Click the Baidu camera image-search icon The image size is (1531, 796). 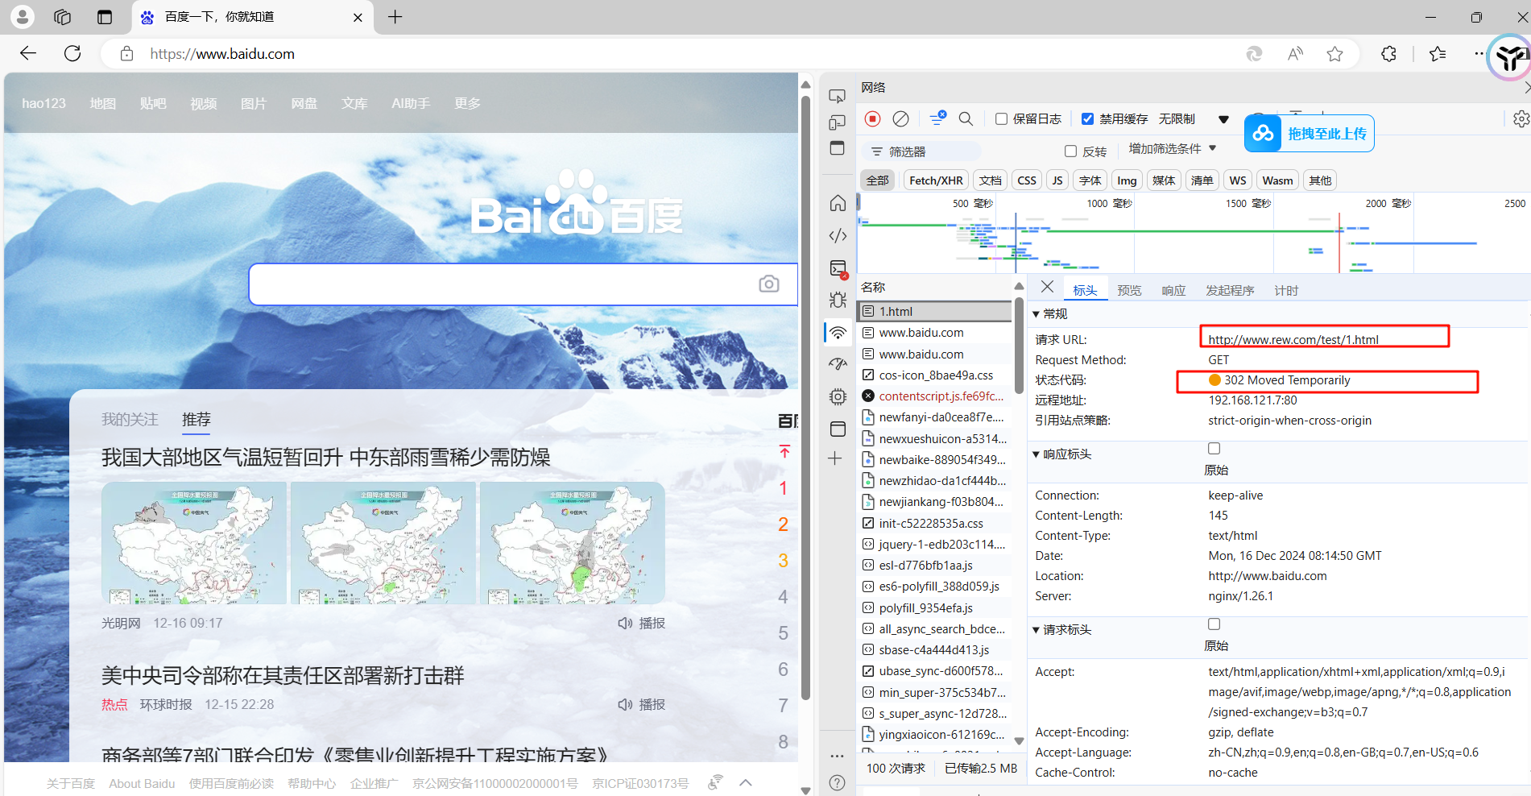click(x=769, y=284)
